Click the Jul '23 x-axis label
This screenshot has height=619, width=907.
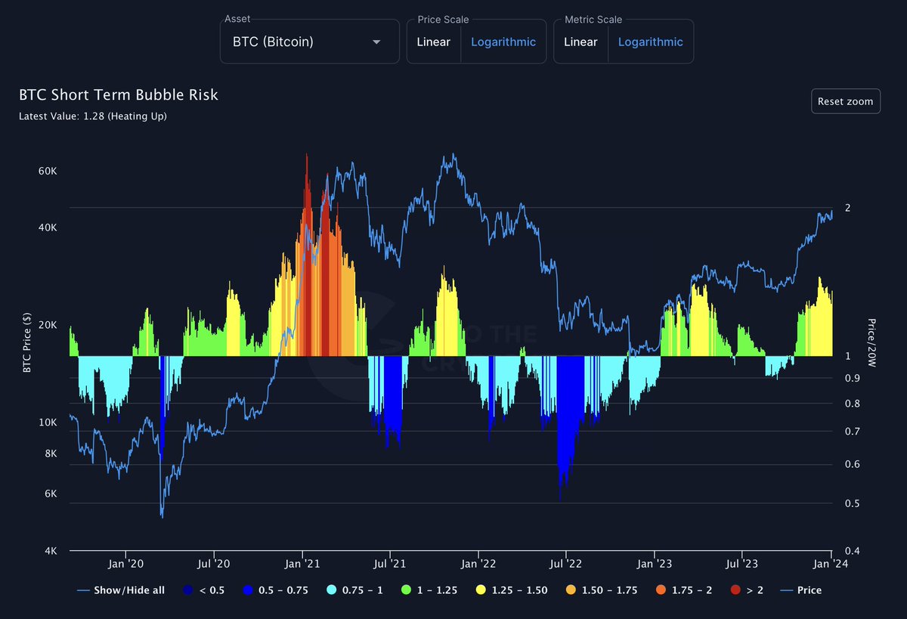coord(741,563)
